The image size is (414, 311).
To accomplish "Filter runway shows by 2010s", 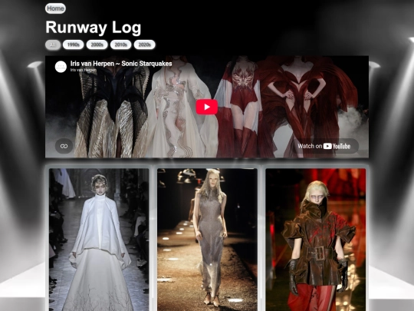I will click(120, 45).
